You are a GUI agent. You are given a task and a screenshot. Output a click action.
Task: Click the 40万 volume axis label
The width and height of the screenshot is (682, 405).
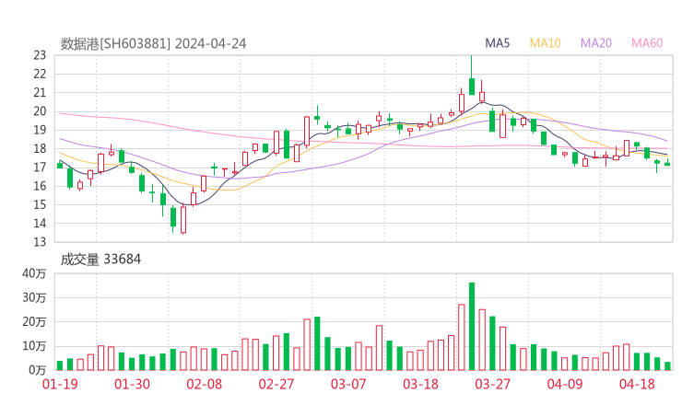pos(34,273)
